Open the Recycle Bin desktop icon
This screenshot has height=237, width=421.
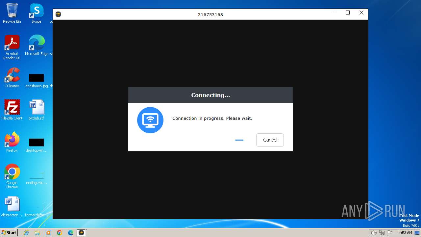point(12,13)
